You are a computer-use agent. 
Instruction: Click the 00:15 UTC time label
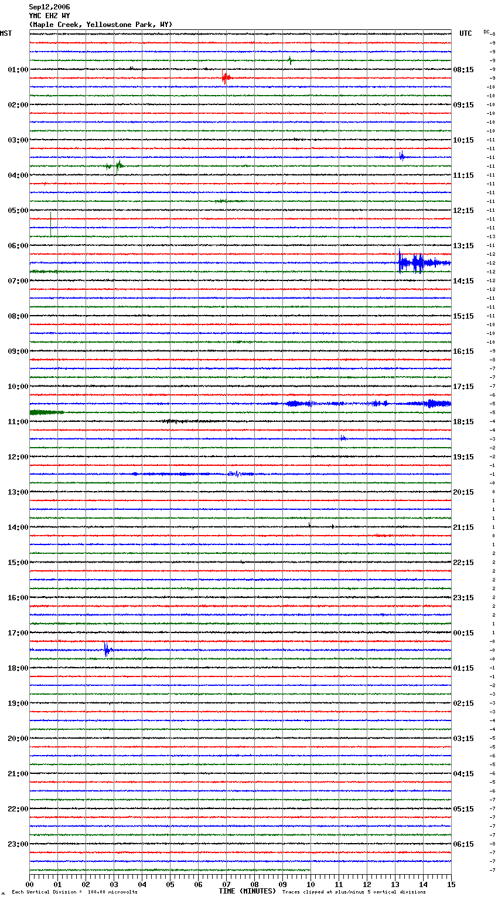click(463, 633)
